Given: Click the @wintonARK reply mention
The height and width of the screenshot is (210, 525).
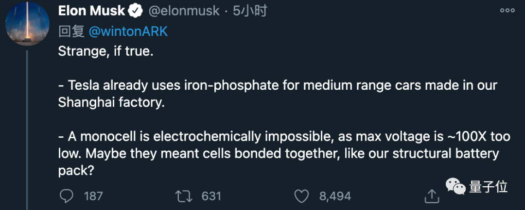Looking at the screenshot, I should (128, 31).
